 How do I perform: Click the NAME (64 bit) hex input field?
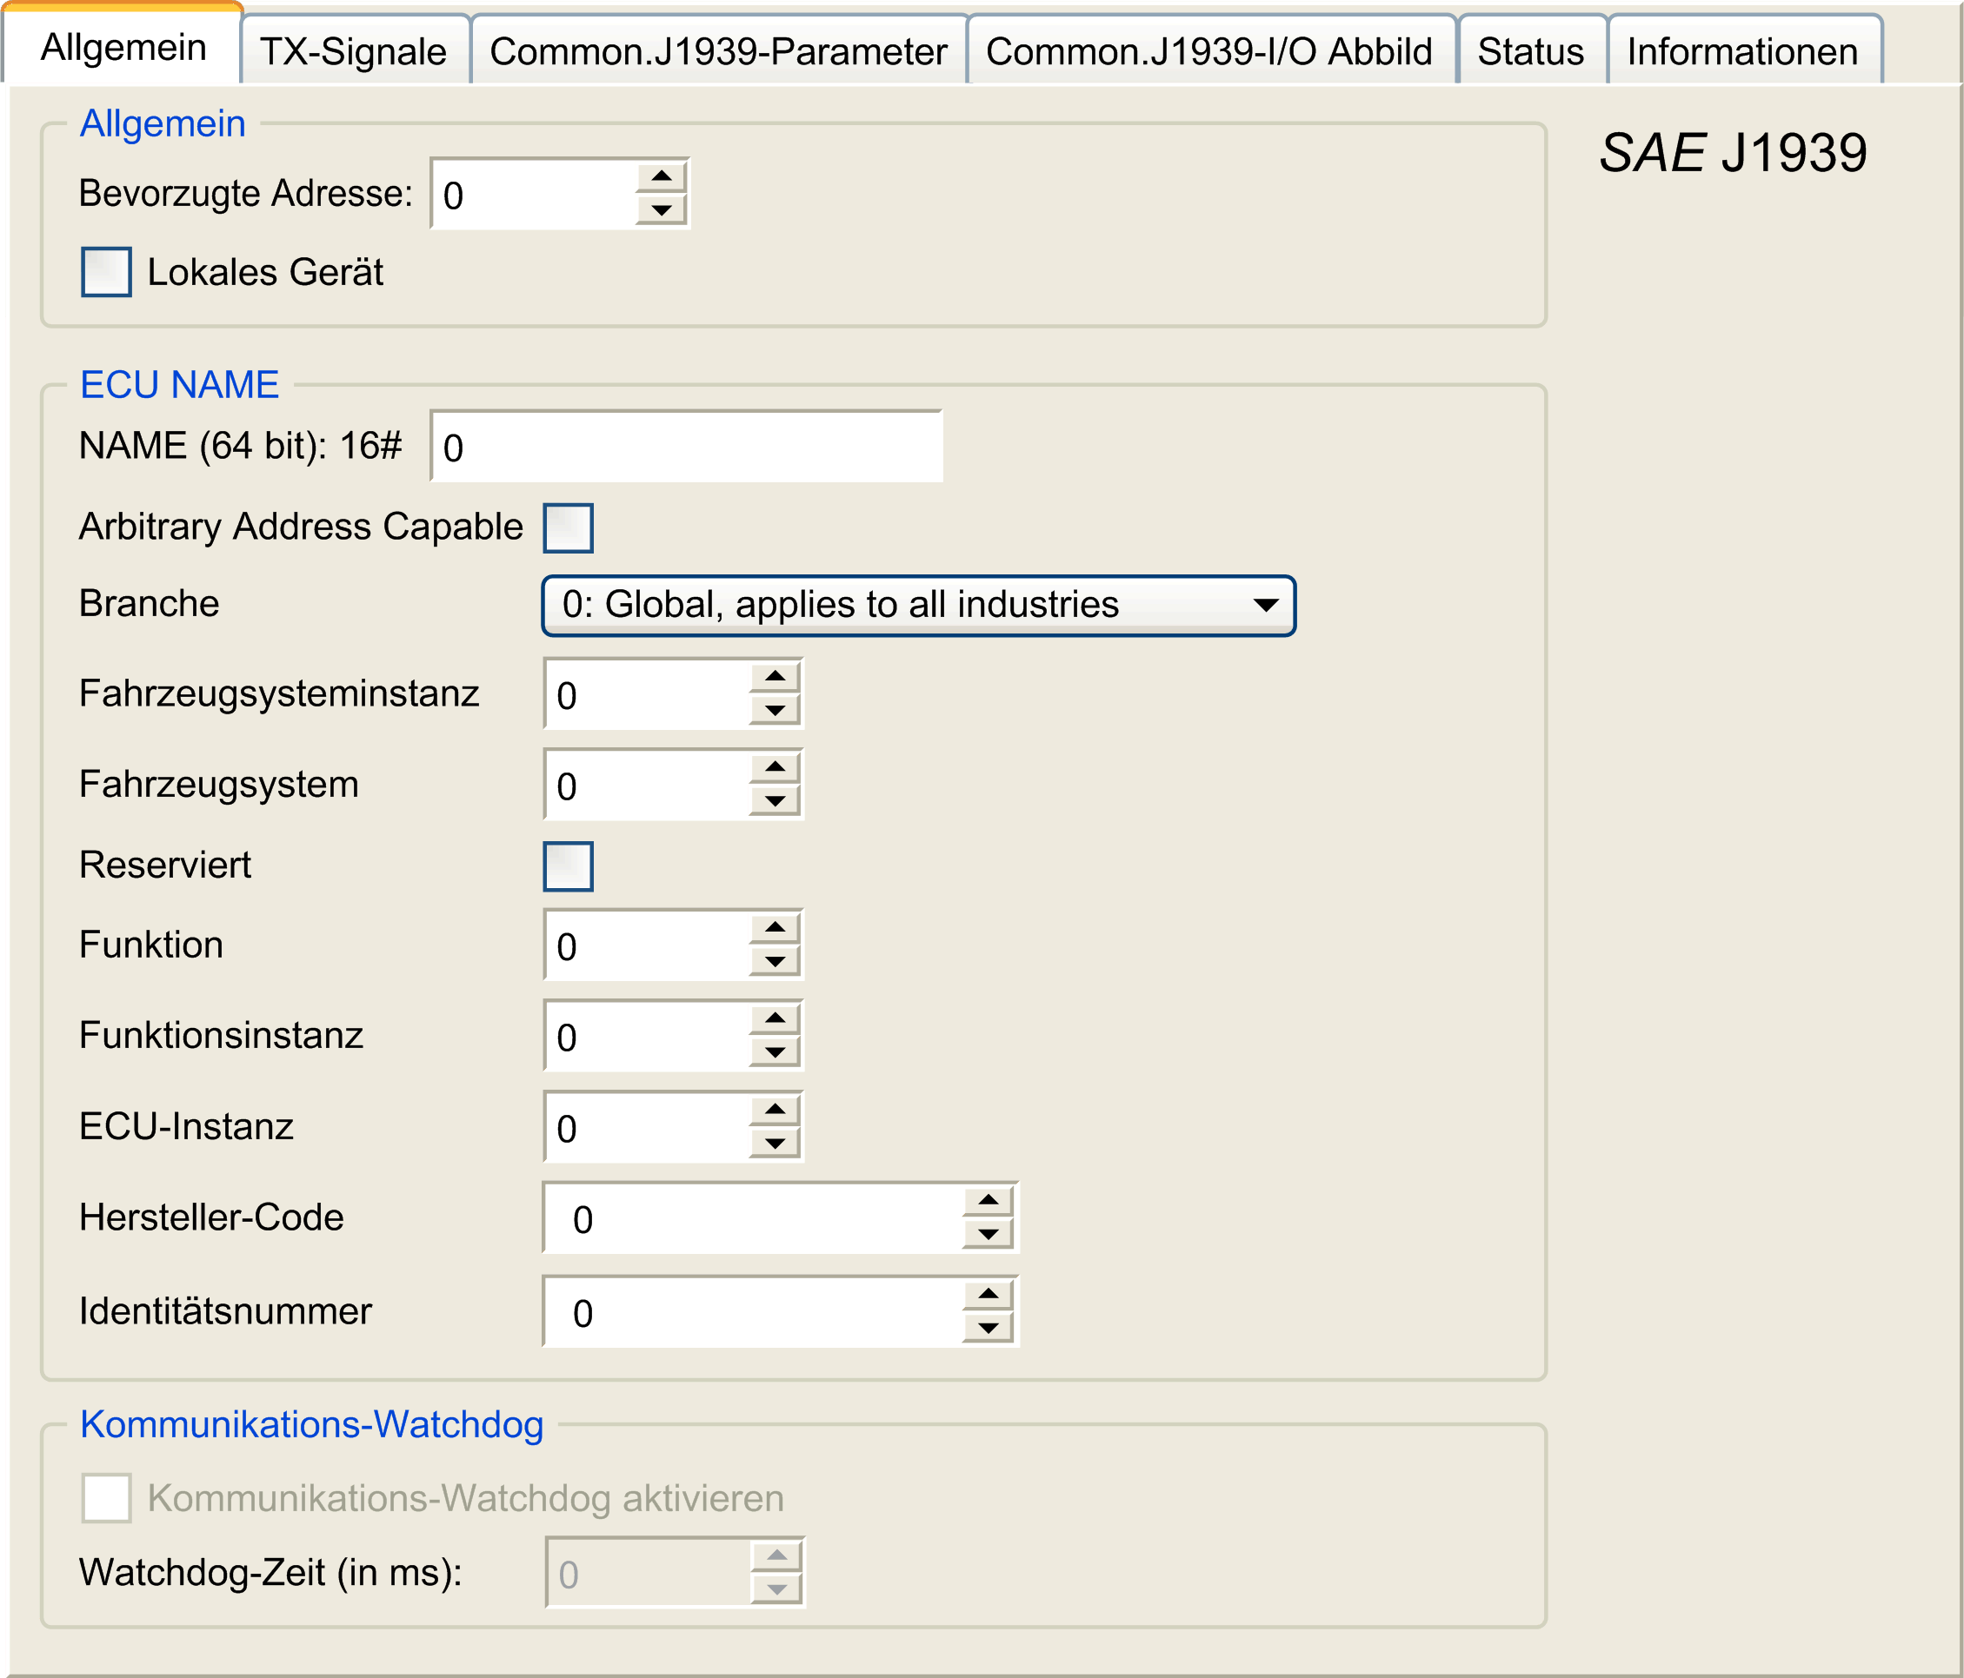pyautogui.click(x=685, y=448)
